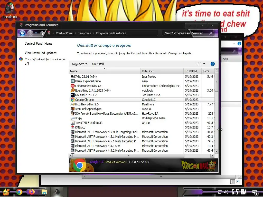Click the Back navigation arrow
Viewport: 263px width, 197px height.
click(23, 33)
